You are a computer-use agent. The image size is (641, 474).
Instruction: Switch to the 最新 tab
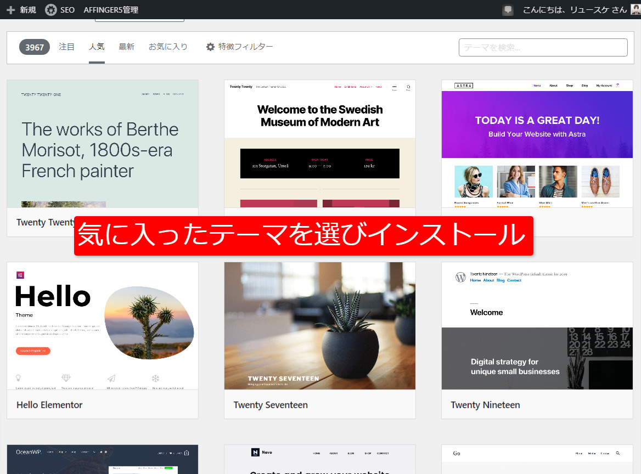click(126, 47)
